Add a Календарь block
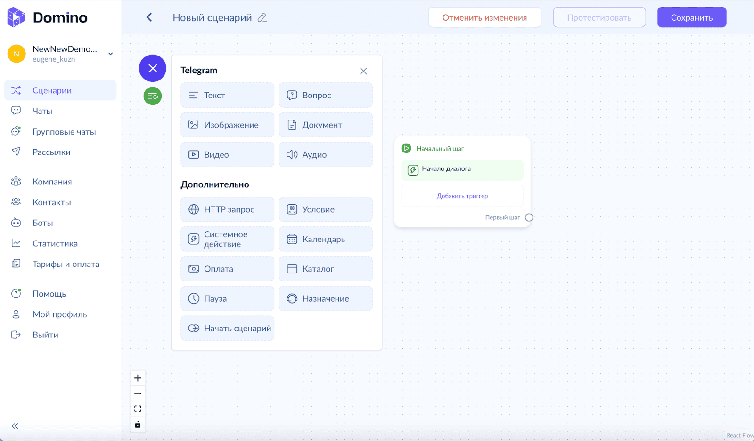The height and width of the screenshot is (441, 754). point(326,239)
